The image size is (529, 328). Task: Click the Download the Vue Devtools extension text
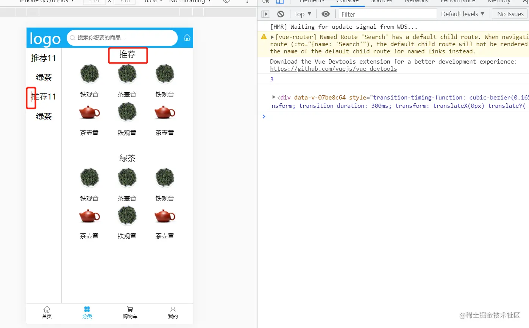coord(393,62)
